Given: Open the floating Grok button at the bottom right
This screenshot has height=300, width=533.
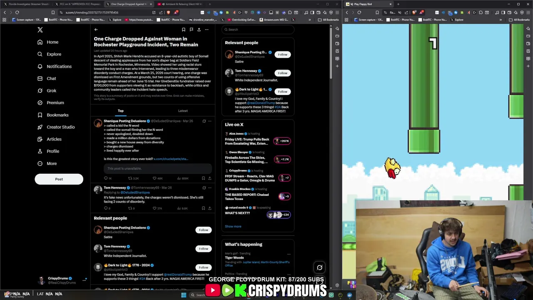Looking at the screenshot, I should [319, 267].
